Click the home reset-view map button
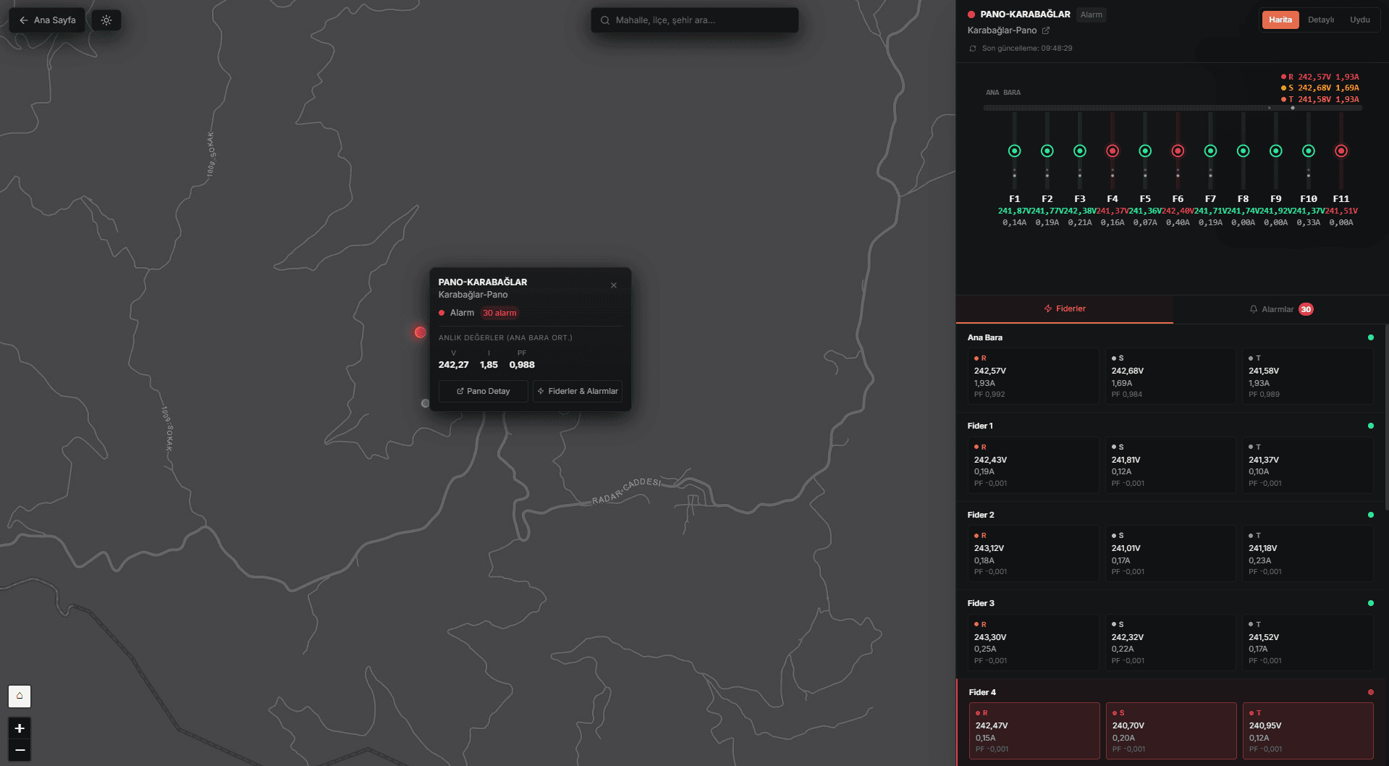The height and width of the screenshot is (766, 1389). pos(20,696)
